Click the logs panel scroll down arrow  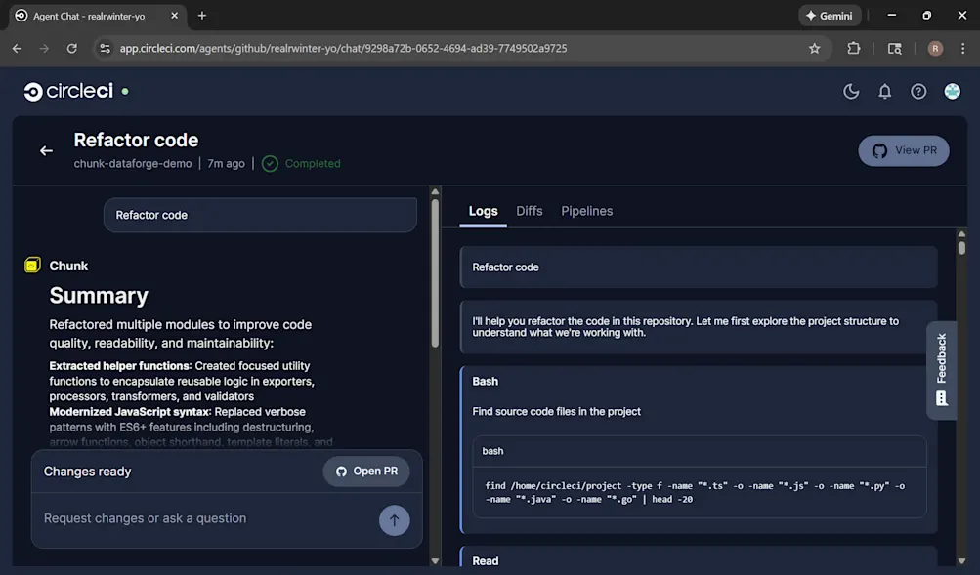(x=961, y=561)
